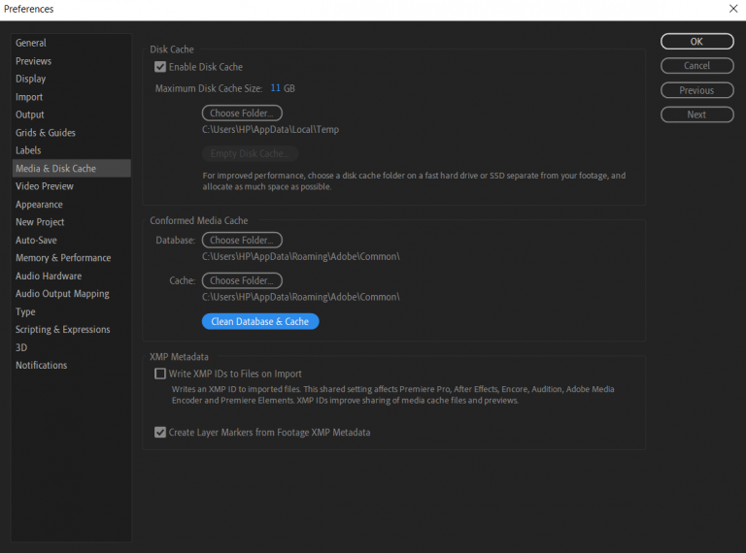Select Grids & Guides in category list
The image size is (746, 553).
click(x=46, y=133)
